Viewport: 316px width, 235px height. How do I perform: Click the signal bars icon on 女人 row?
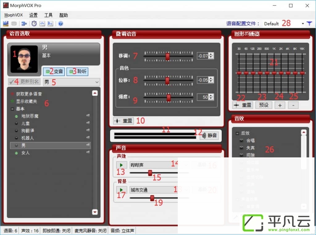pyautogui.click(x=88, y=152)
